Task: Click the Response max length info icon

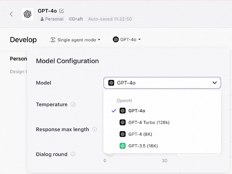Action: (x=95, y=129)
